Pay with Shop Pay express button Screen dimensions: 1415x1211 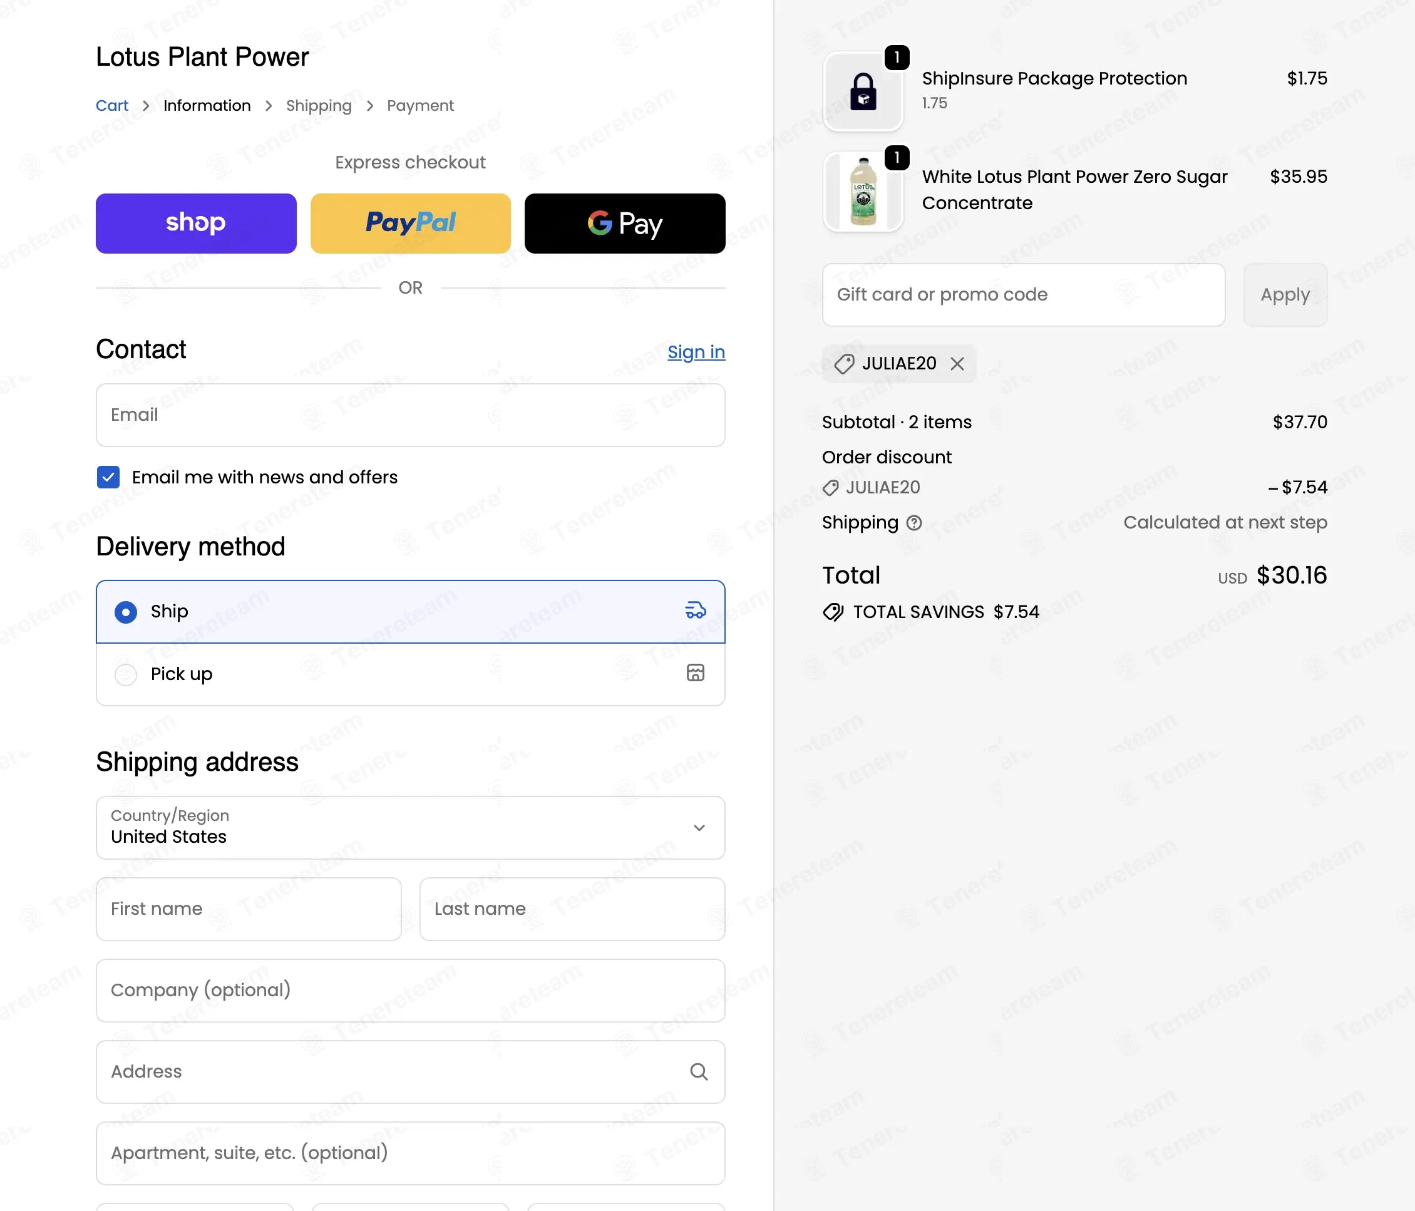click(x=196, y=224)
